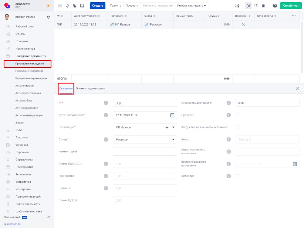
Task: Open Финансы in sidebar
Action: (21, 145)
